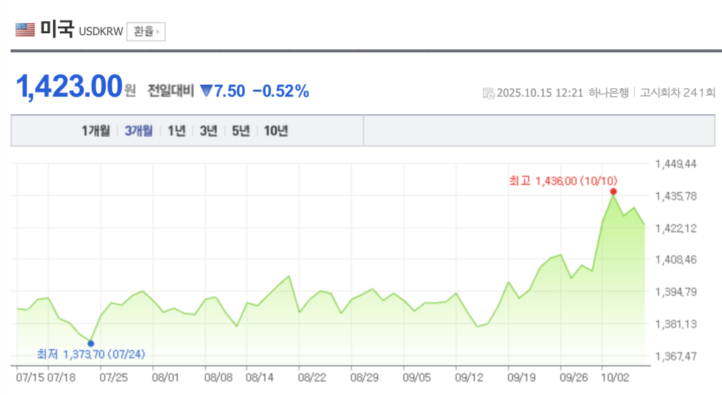Screen dimensions: 722x395
Task: Click the red highest-point dot on chart
Action: click(x=613, y=191)
